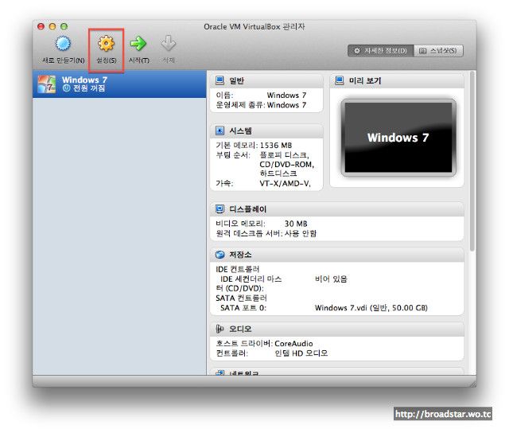Click the greyed-out down-arrow toolbar icon
The height and width of the screenshot is (433, 509).
(x=169, y=44)
